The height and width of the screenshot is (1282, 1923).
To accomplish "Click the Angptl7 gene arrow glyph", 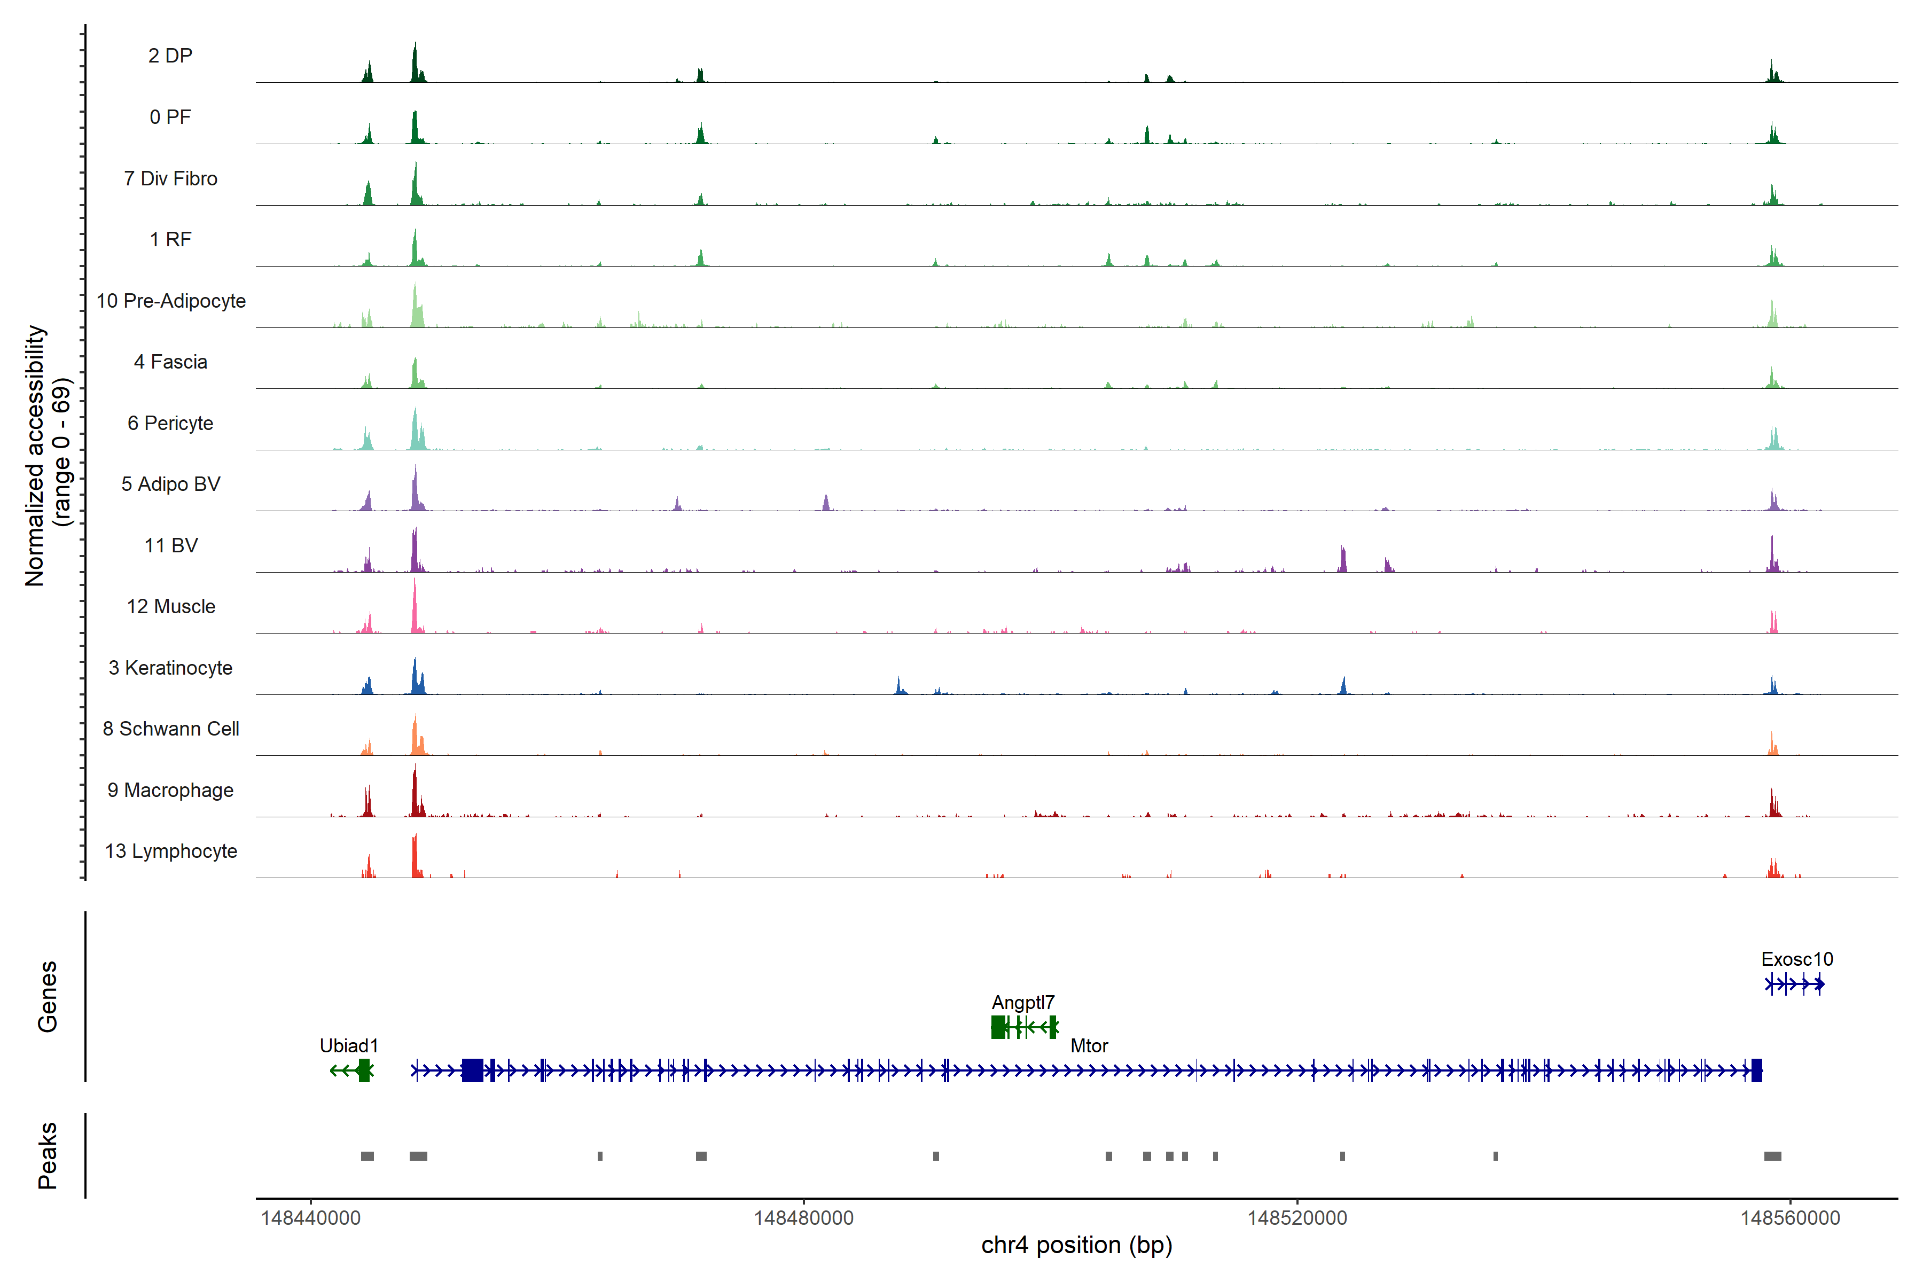I will point(1032,1027).
